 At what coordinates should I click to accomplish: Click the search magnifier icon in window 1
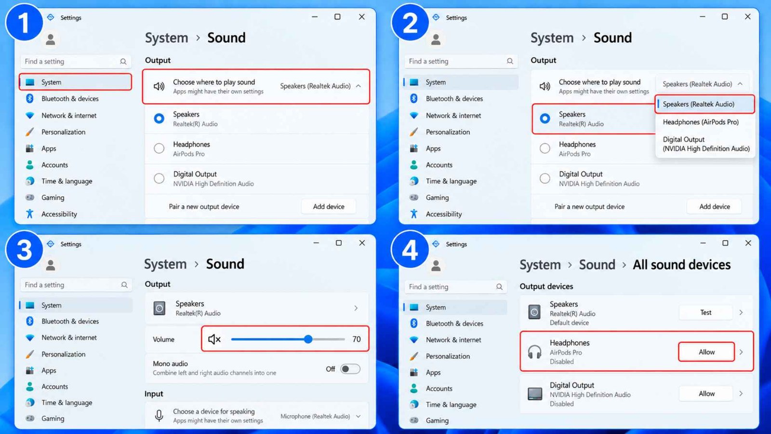pyautogui.click(x=123, y=61)
